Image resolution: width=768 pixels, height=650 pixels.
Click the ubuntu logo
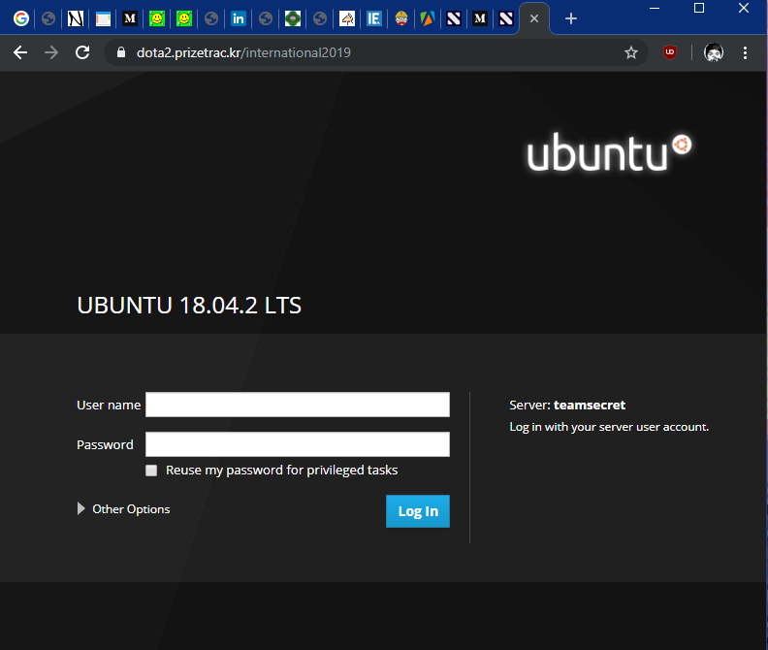point(609,152)
